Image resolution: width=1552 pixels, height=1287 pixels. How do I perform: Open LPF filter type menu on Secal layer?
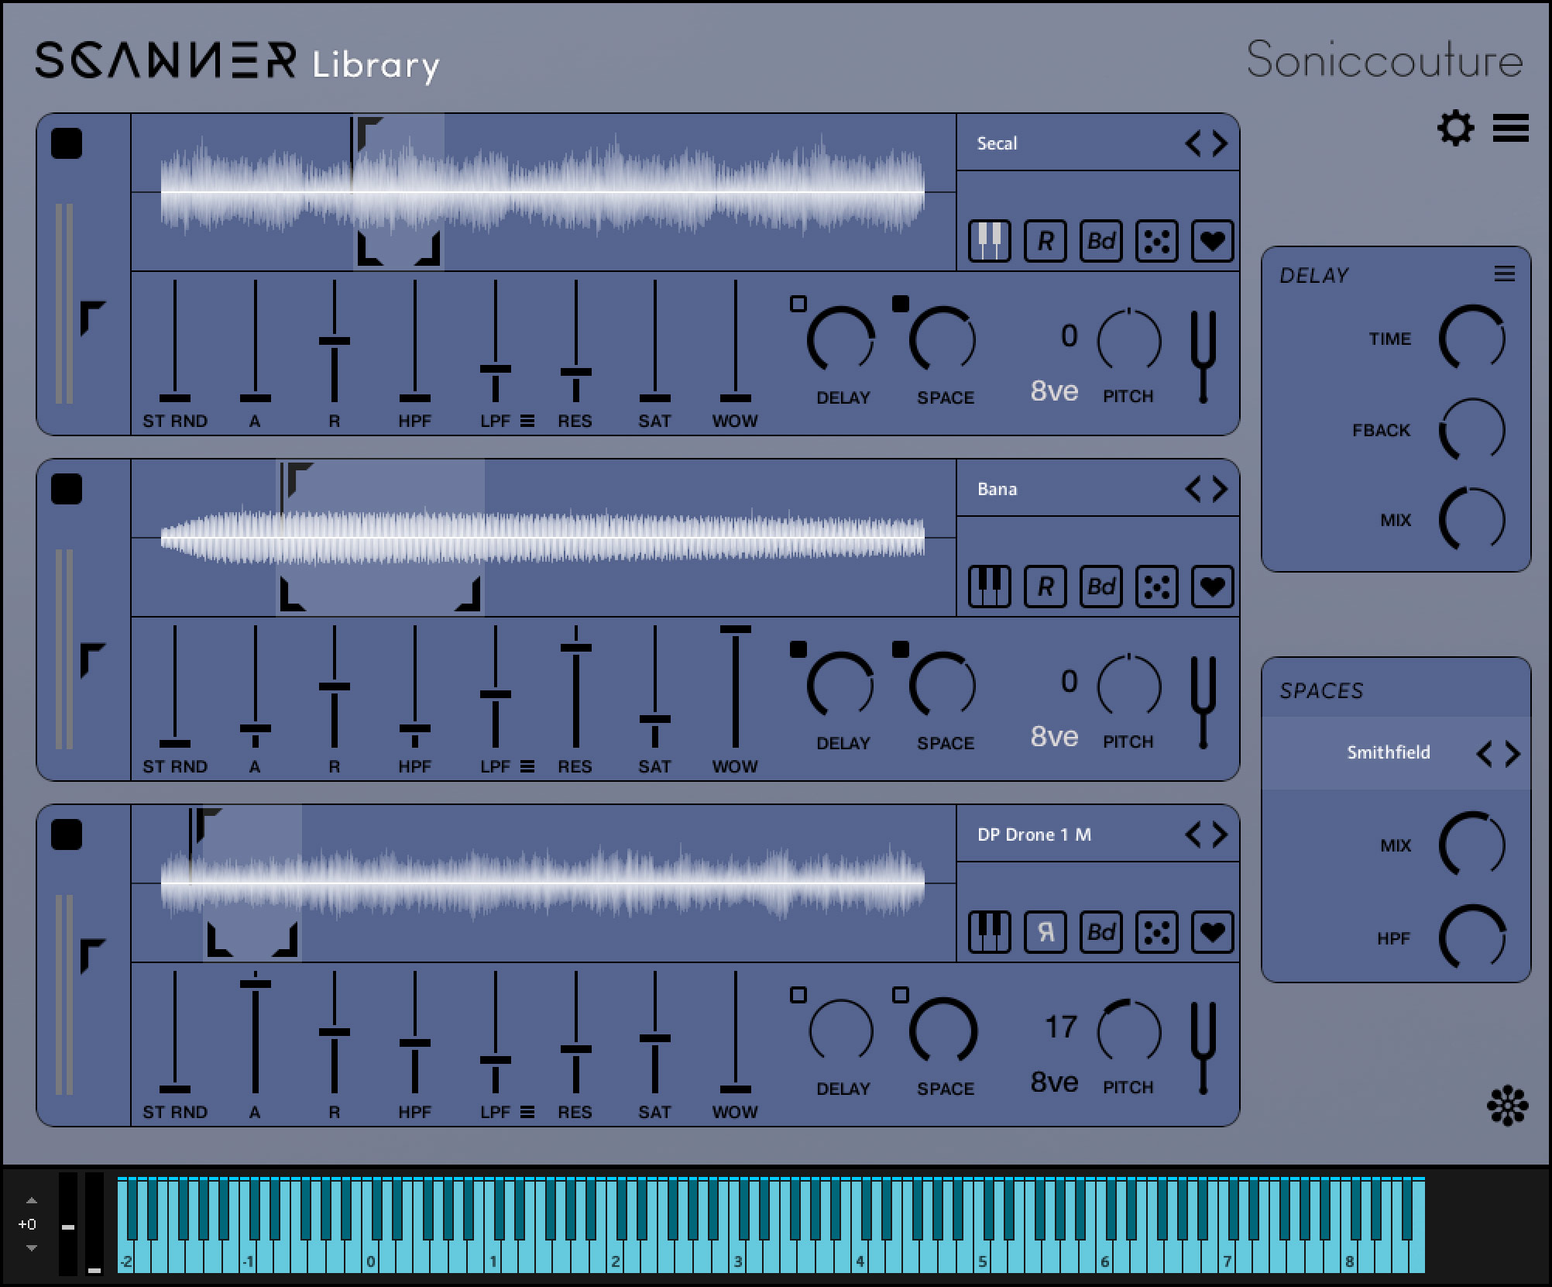tap(527, 422)
